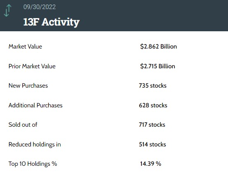Open the 628 stocks additional purchases value
This screenshot has width=228, height=174.
coord(153,105)
